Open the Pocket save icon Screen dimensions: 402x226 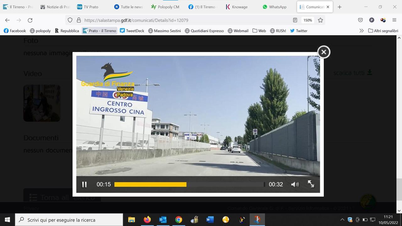pos(360,20)
